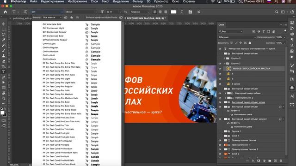Collapse the Группа 2 group
The image size is (296, 166).
pyautogui.click(x=224, y=64)
